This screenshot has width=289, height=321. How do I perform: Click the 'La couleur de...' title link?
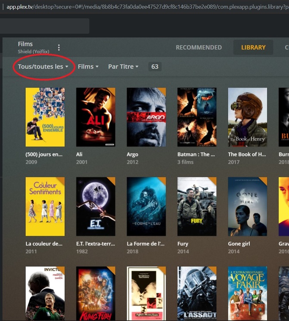pyautogui.click(x=44, y=243)
